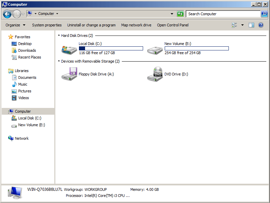Click in the Search Computer field
This screenshot has height=203, width=270.
pos(223,14)
